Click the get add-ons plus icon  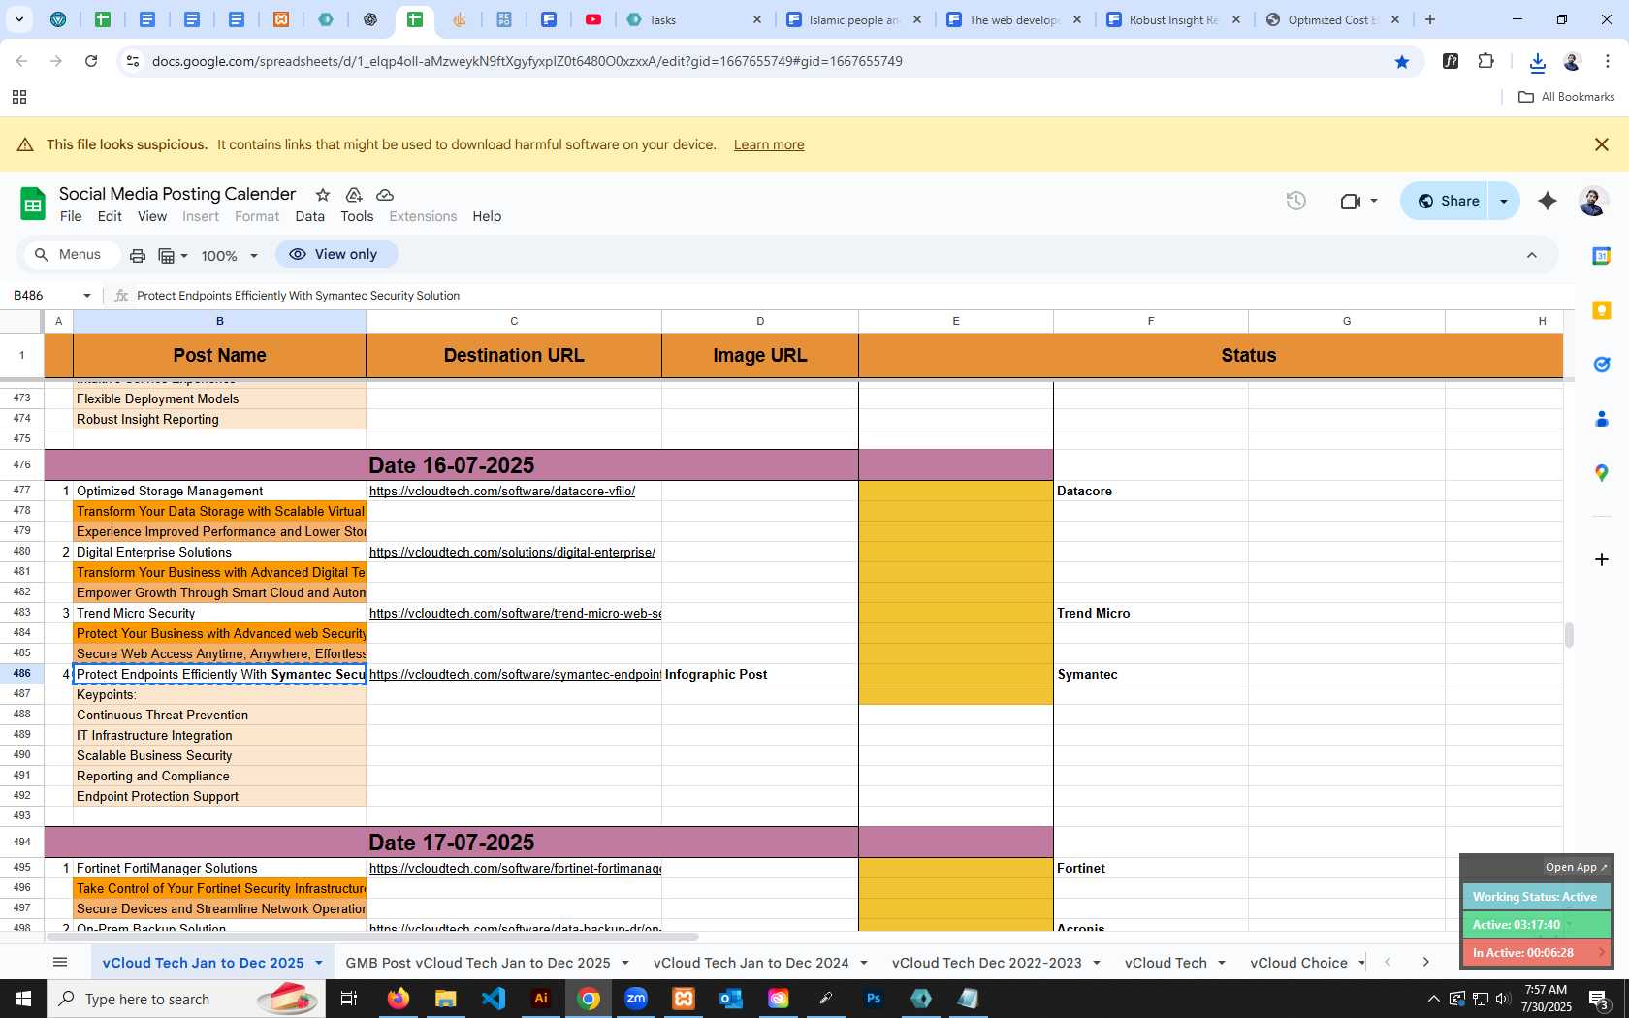point(1602,559)
